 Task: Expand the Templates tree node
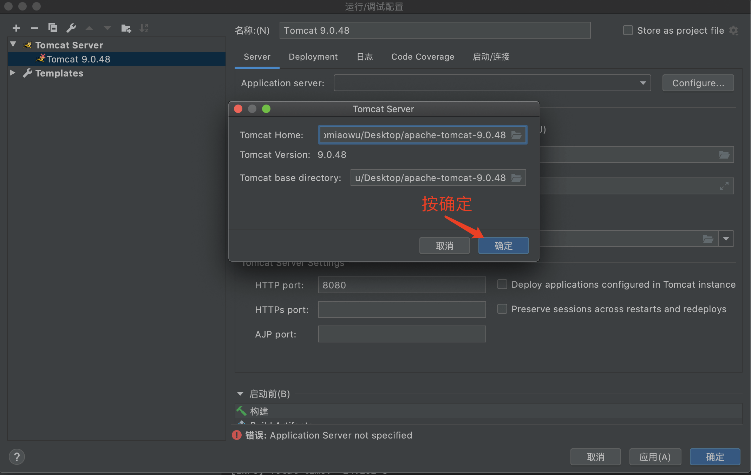[x=13, y=73]
